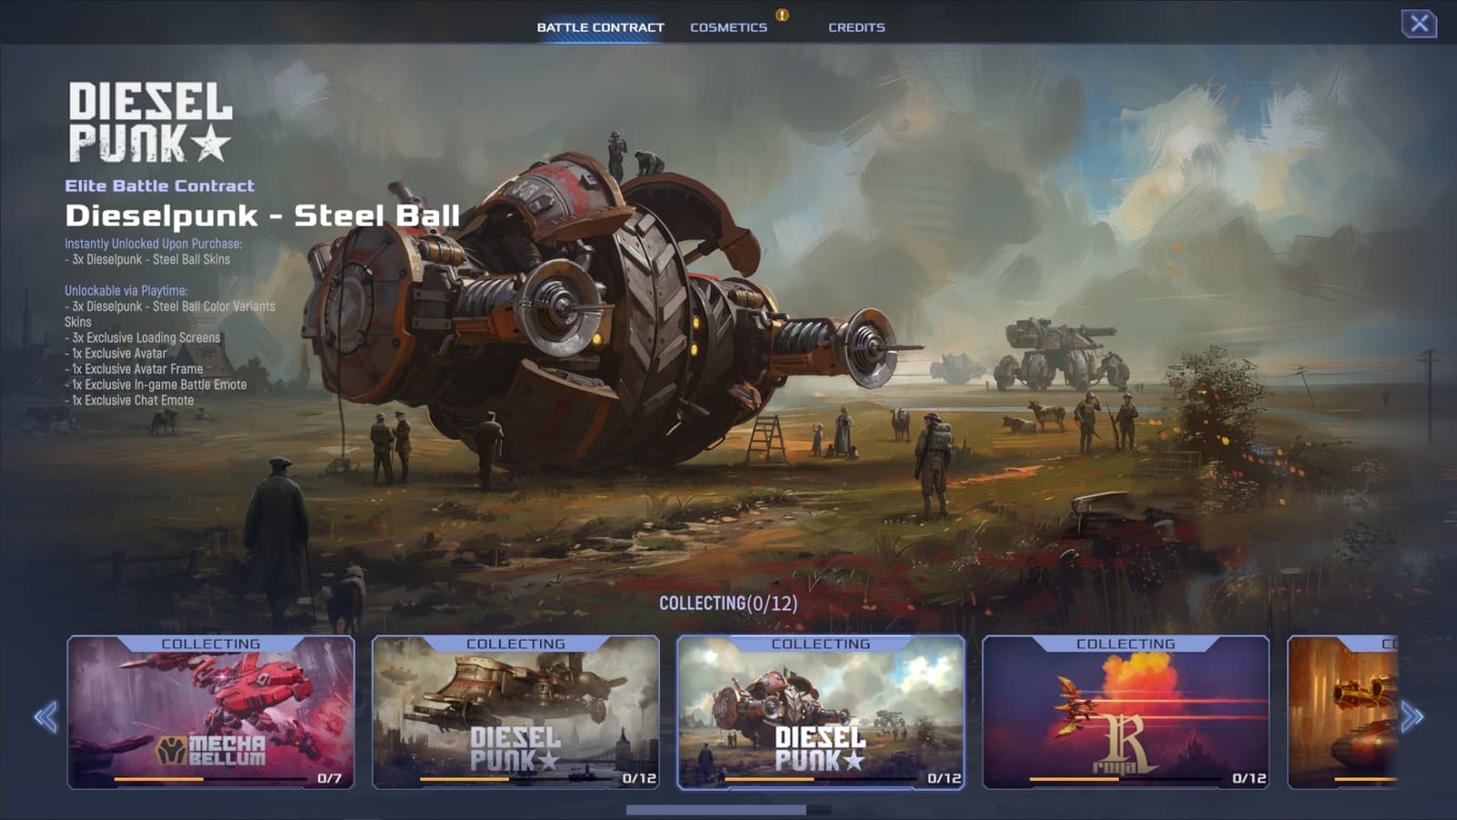Open the Battle Contract tab
Image resolution: width=1457 pixels, height=820 pixels.
(600, 27)
